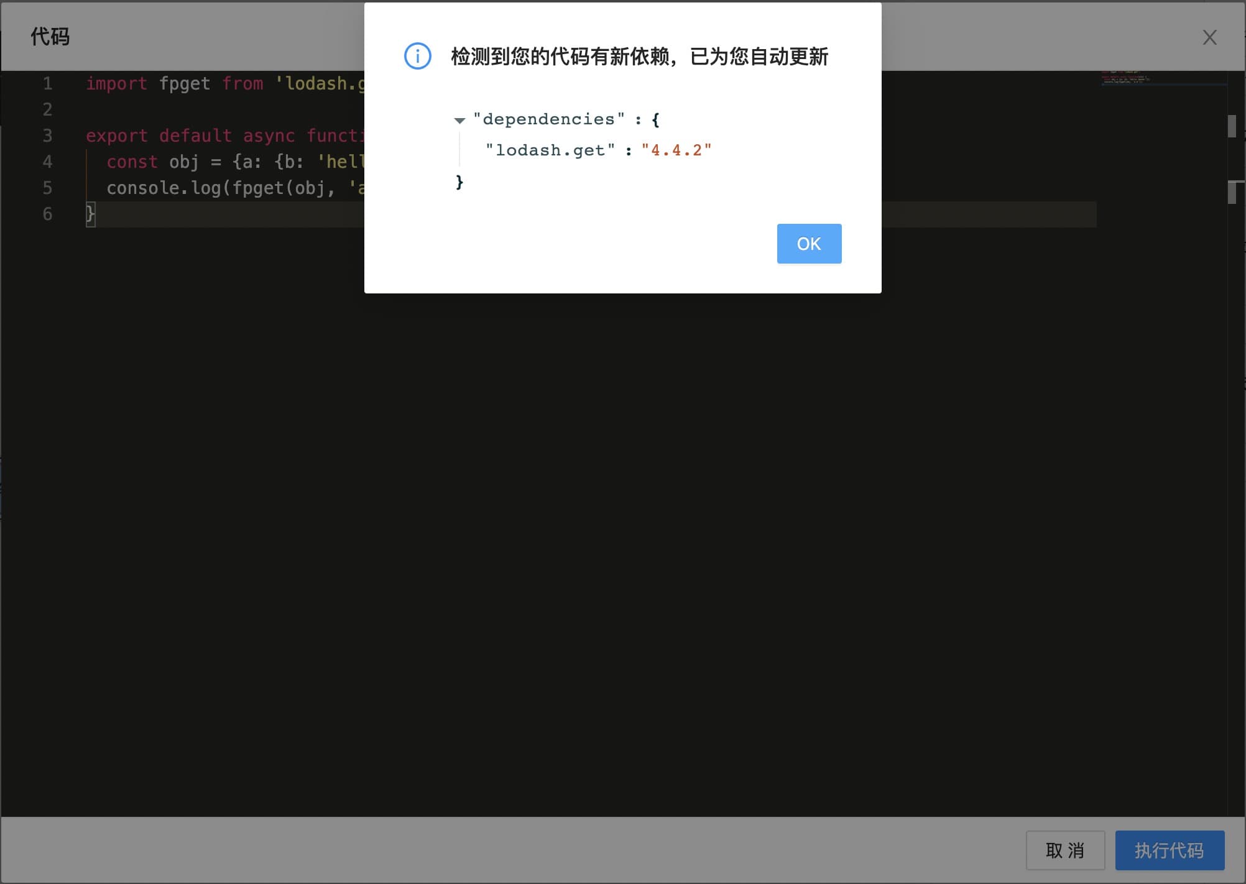Click 'console.log' on line 5
Image resolution: width=1246 pixels, height=884 pixels.
(164, 188)
